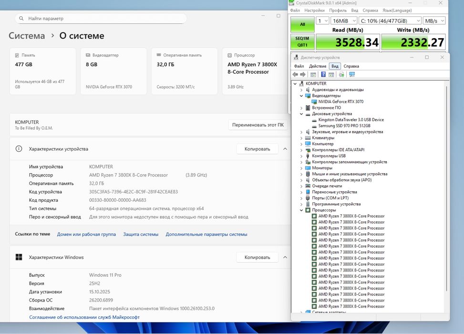The width and height of the screenshot is (464, 334).
Task: Click the speaker icon for Аудиовходы и аудиовыходы
Action: (x=308, y=89)
